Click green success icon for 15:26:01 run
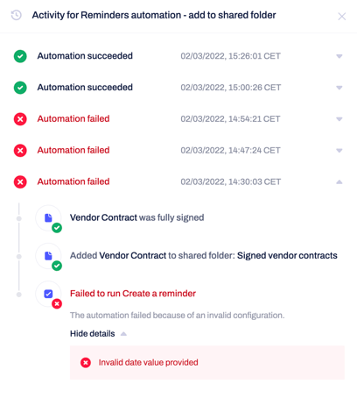Image resolution: width=357 pixels, height=398 pixels. (20, 56)
